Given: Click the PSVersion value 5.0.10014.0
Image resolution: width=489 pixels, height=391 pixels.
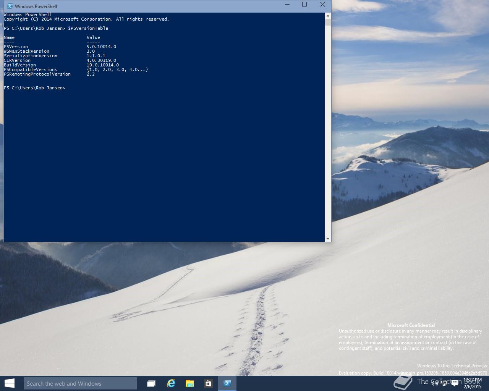Looking at the screenshot, I should (101, 47).
